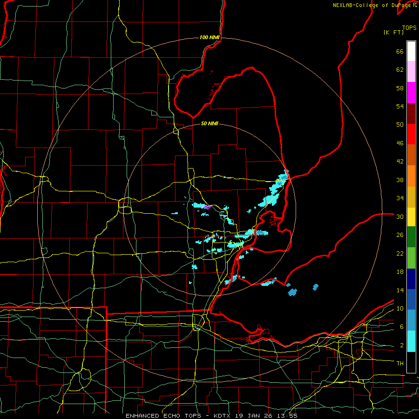Viewport: 419px width, 419px height.
Task: Click the NEXLAB-College of DuPage label
Action: click(372, 5)
